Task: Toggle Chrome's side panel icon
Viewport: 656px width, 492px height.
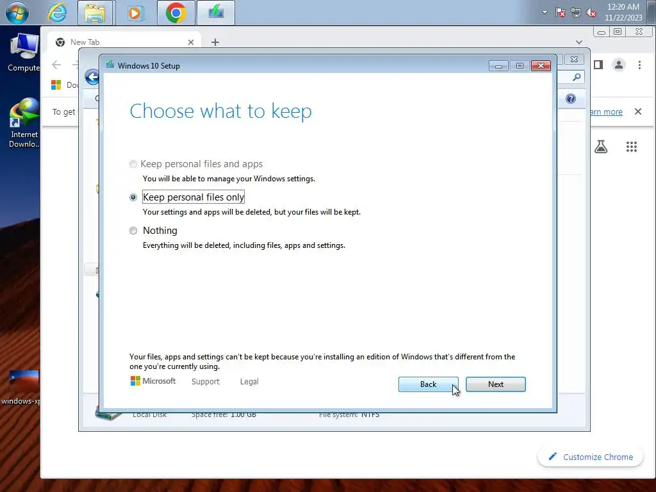Action: [598, 65]
